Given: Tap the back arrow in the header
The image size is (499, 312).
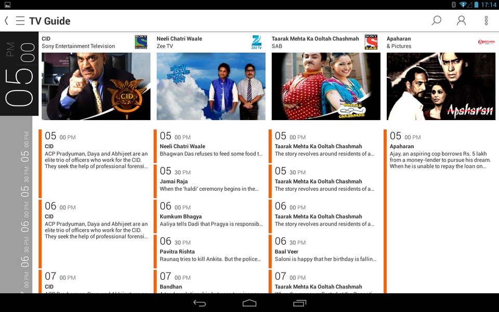Looking at the screenshot, I should pos(6,21).
